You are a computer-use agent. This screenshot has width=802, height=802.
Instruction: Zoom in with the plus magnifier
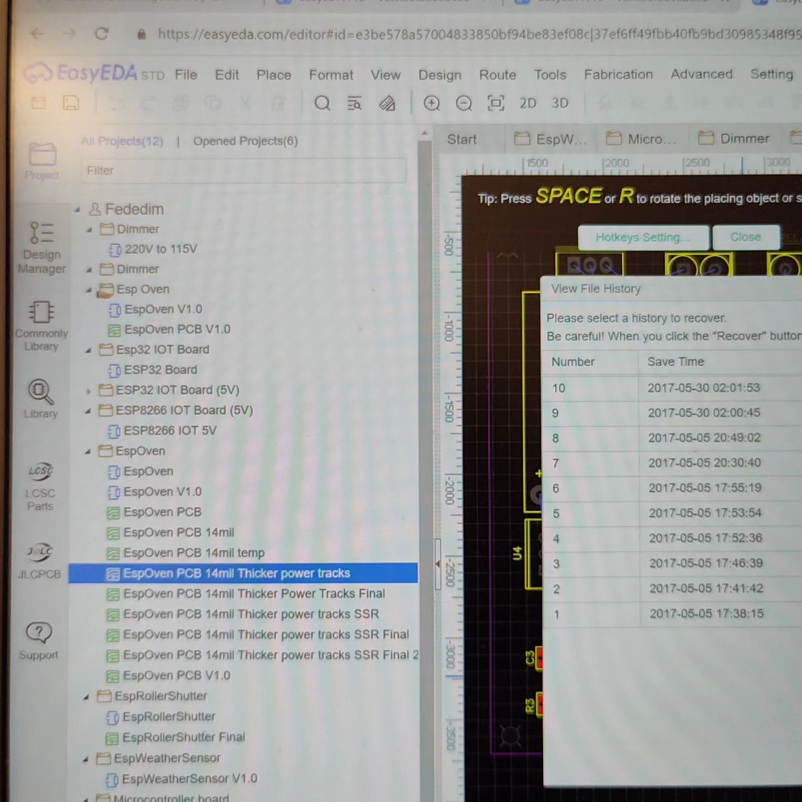pos(432,103)
